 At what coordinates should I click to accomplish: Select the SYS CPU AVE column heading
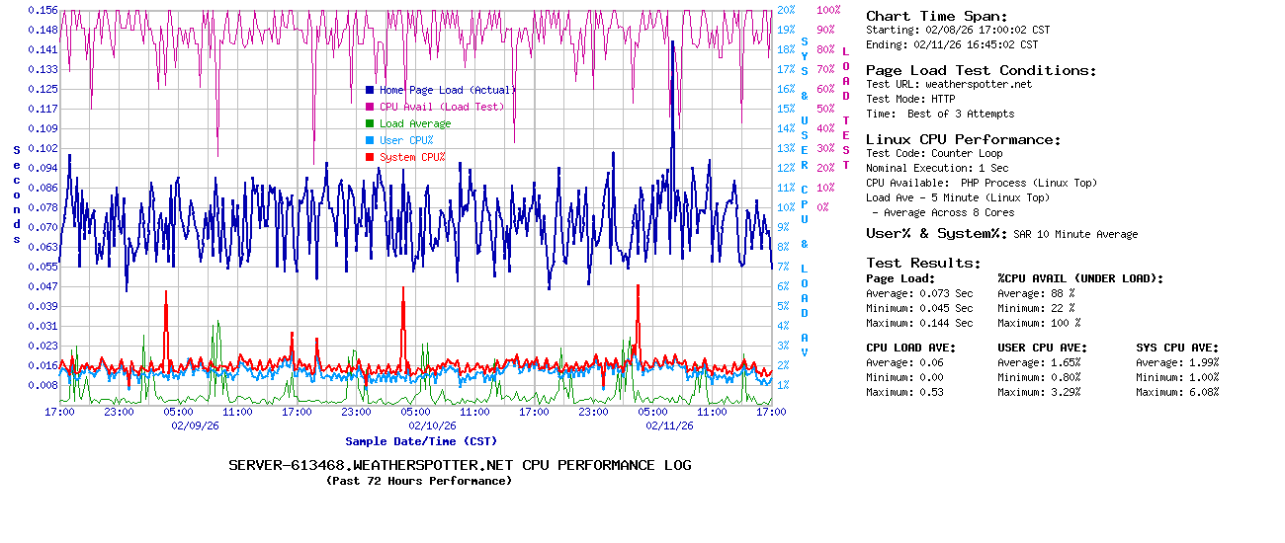tap(1177, 348)
